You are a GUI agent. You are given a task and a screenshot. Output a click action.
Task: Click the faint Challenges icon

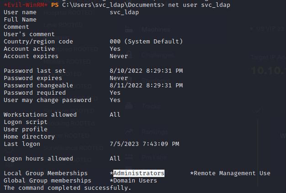[129, 55]
